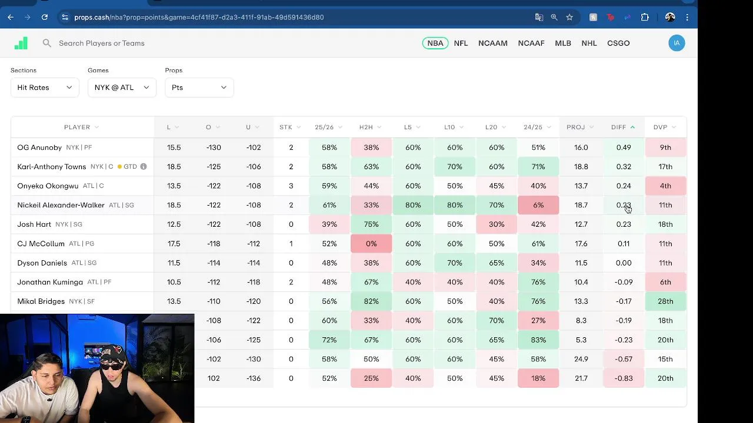Open OG Anunoby player row
This screenshot has width=753, height=423.
[x=348, y=147]
